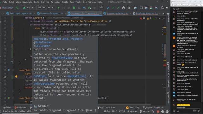
Task: Switch to SettingsFragment.kt tab
Action: 20,13
